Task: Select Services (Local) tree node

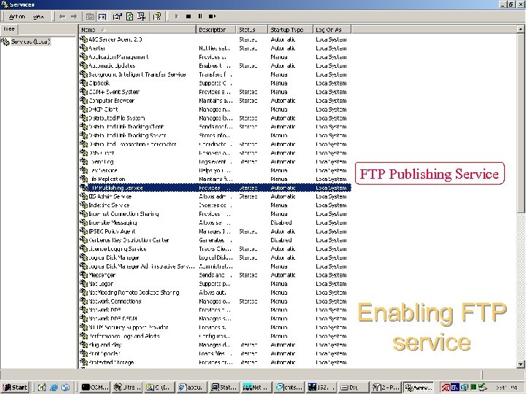Action: click(31, 42)
